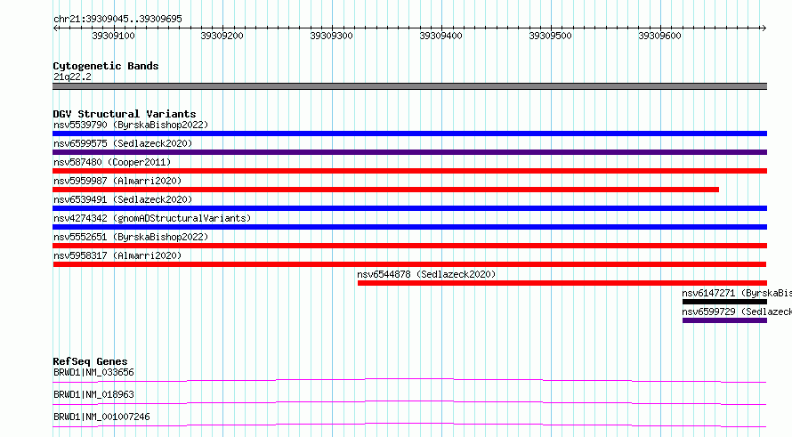Click the gray 21q22.2 cytogenetic band
Screen dimensions: 792x437
click(409, 86)
